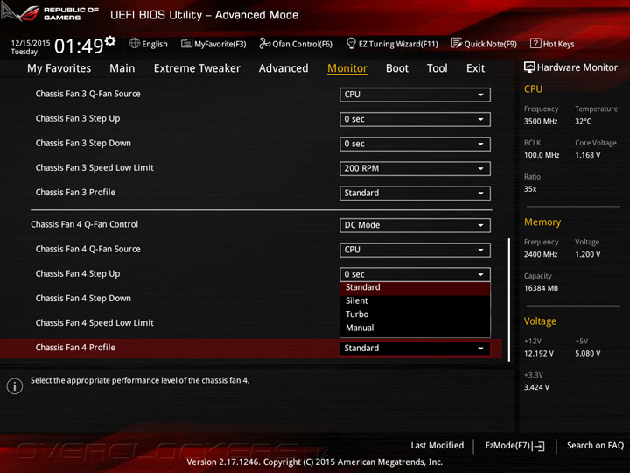This screenshot has height=473, width=630.
Task: Click the Chassis Fan 4 Profile label
Action: (75, 348)
